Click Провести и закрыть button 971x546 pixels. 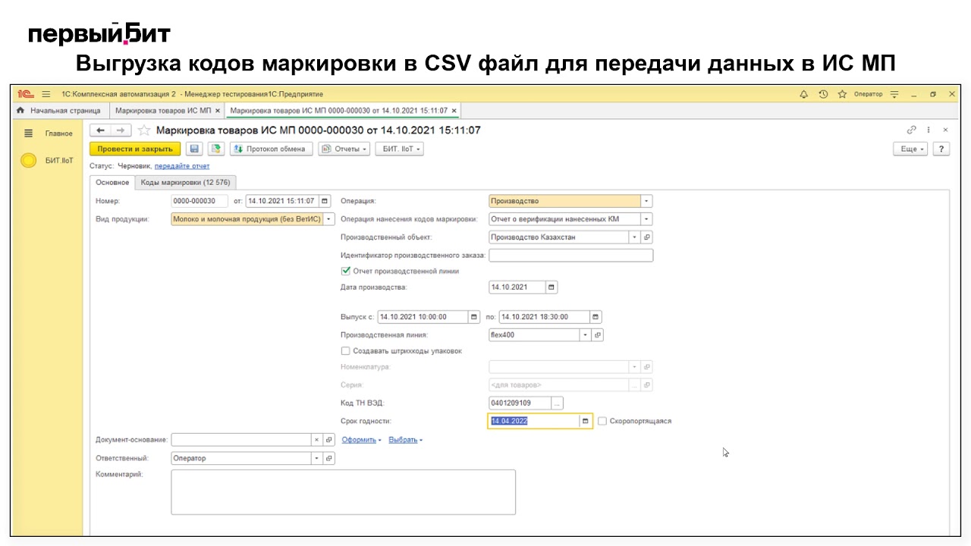(x=135, y=149)
